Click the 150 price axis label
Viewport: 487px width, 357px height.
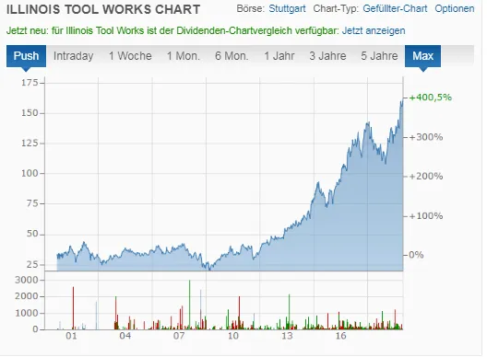30,113
